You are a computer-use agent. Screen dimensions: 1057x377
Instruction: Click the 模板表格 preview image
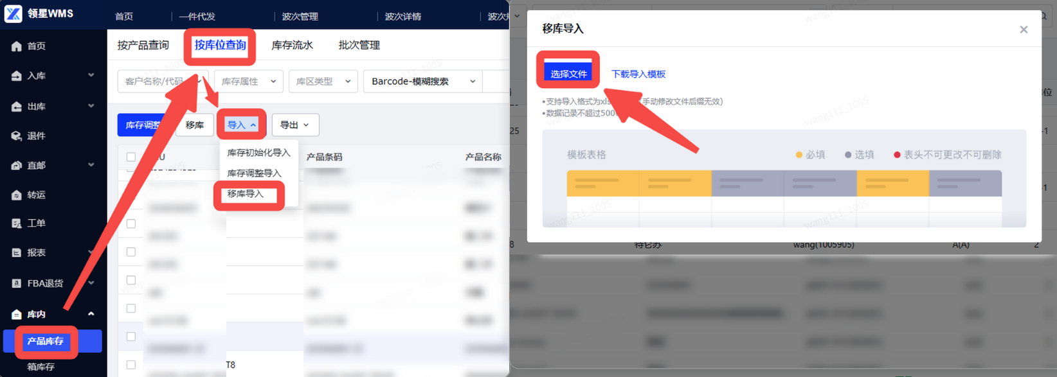click(x=784, y=179)
